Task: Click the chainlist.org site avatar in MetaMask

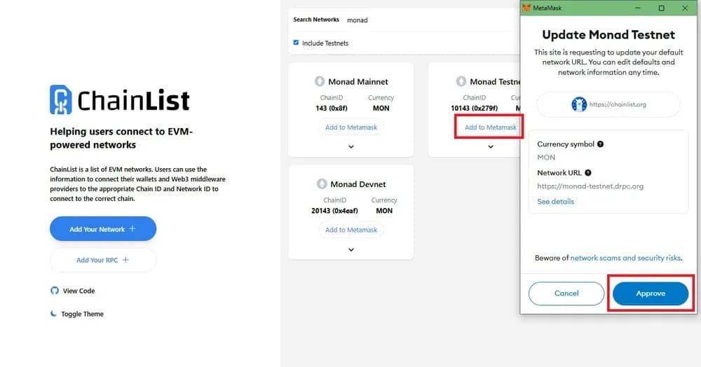Action: [x=579, y=104]
